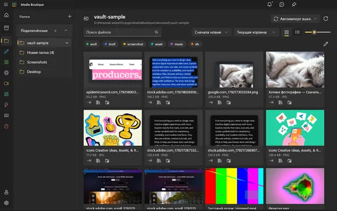Viewport: 337px width, 211px height.
Task: Toggle the aroll tag filter
Action: tap(91, 44)
